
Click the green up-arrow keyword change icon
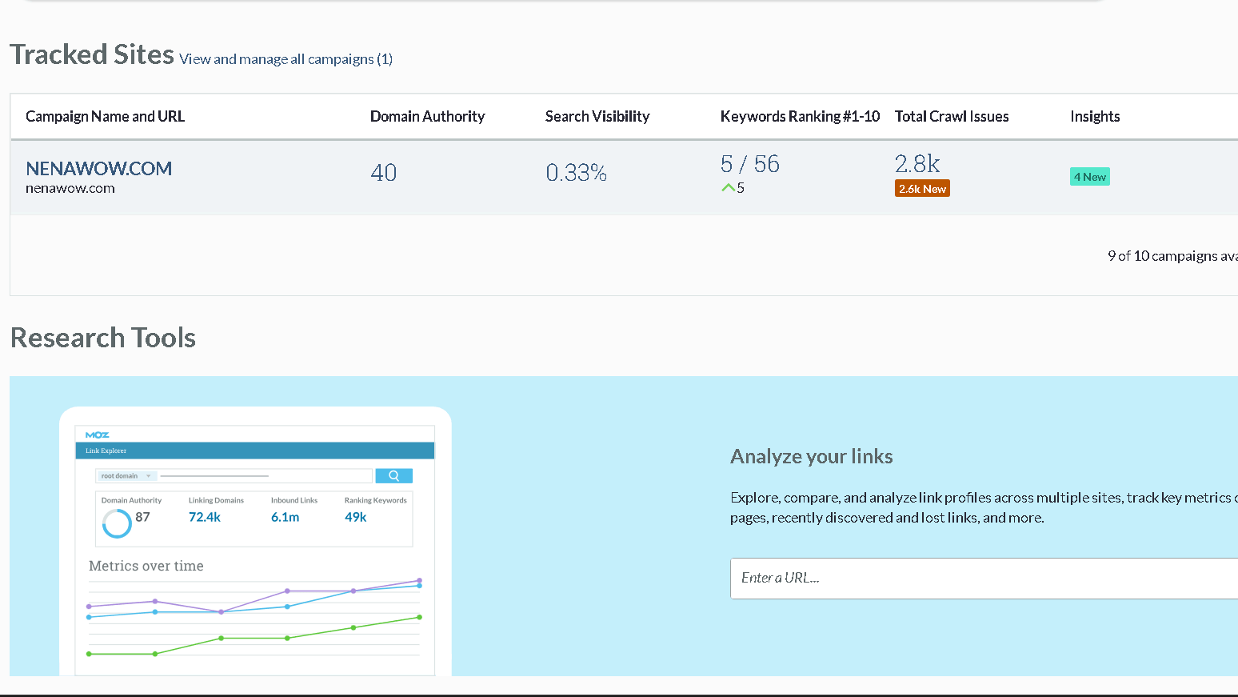[728, 188]
